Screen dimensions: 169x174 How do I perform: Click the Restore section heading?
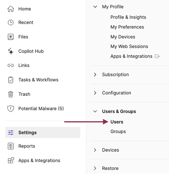[110, 168]
